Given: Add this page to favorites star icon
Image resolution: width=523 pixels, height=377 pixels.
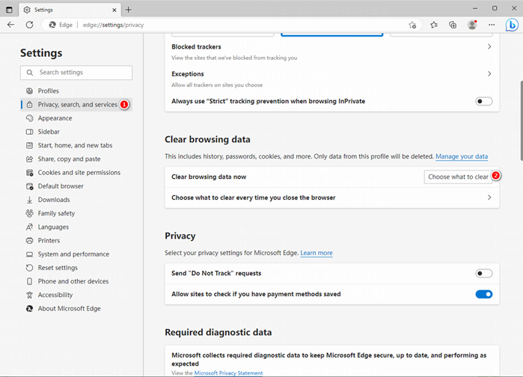Looking at the screenshot, I should click(x=412, y=25).
